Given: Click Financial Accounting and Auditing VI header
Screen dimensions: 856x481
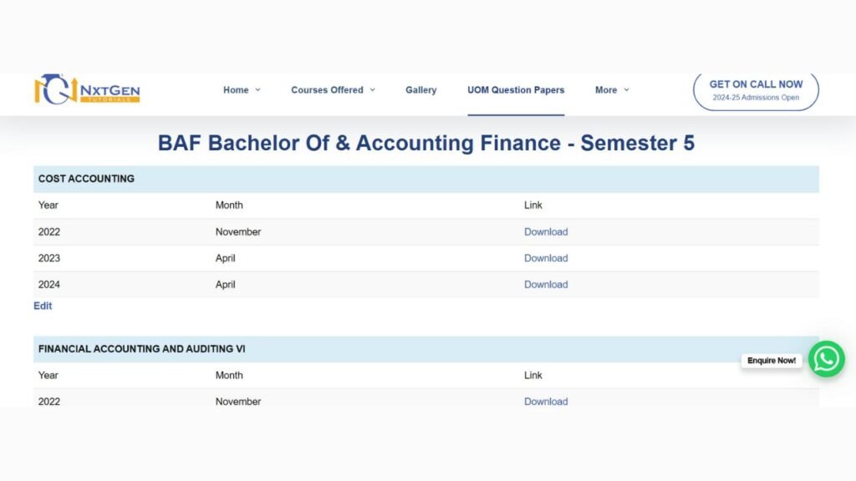Looking at the screenshot, I should (141, 349).
